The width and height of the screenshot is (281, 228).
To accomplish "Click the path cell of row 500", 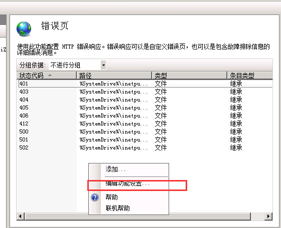I will (113, 131).
